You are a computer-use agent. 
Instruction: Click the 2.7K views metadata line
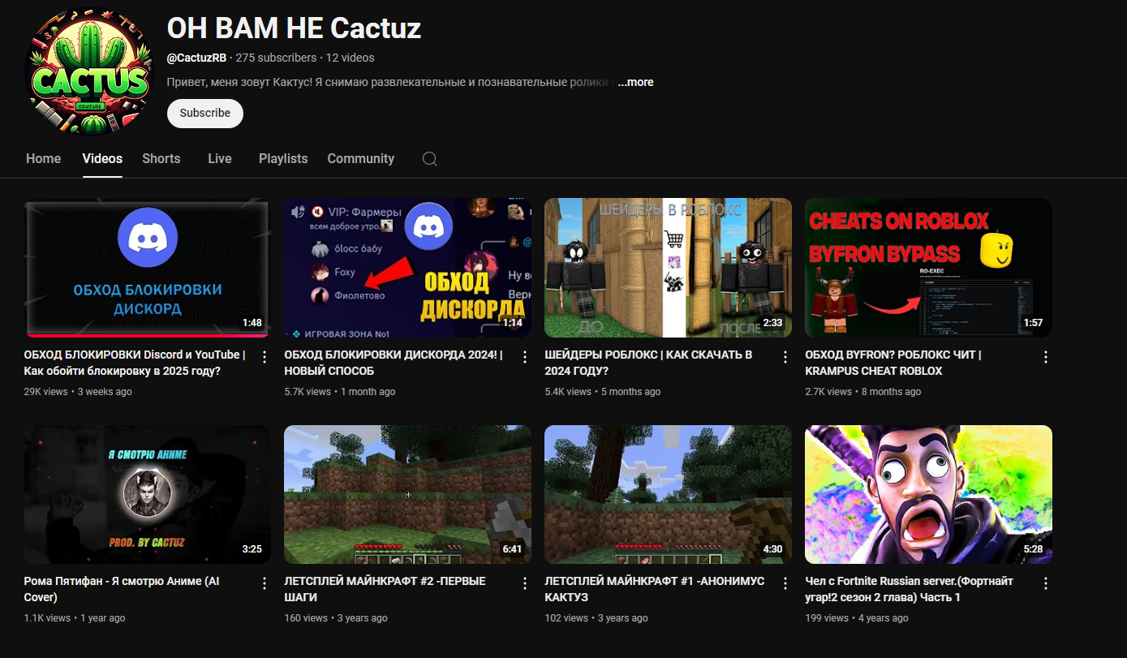point(863,392)
